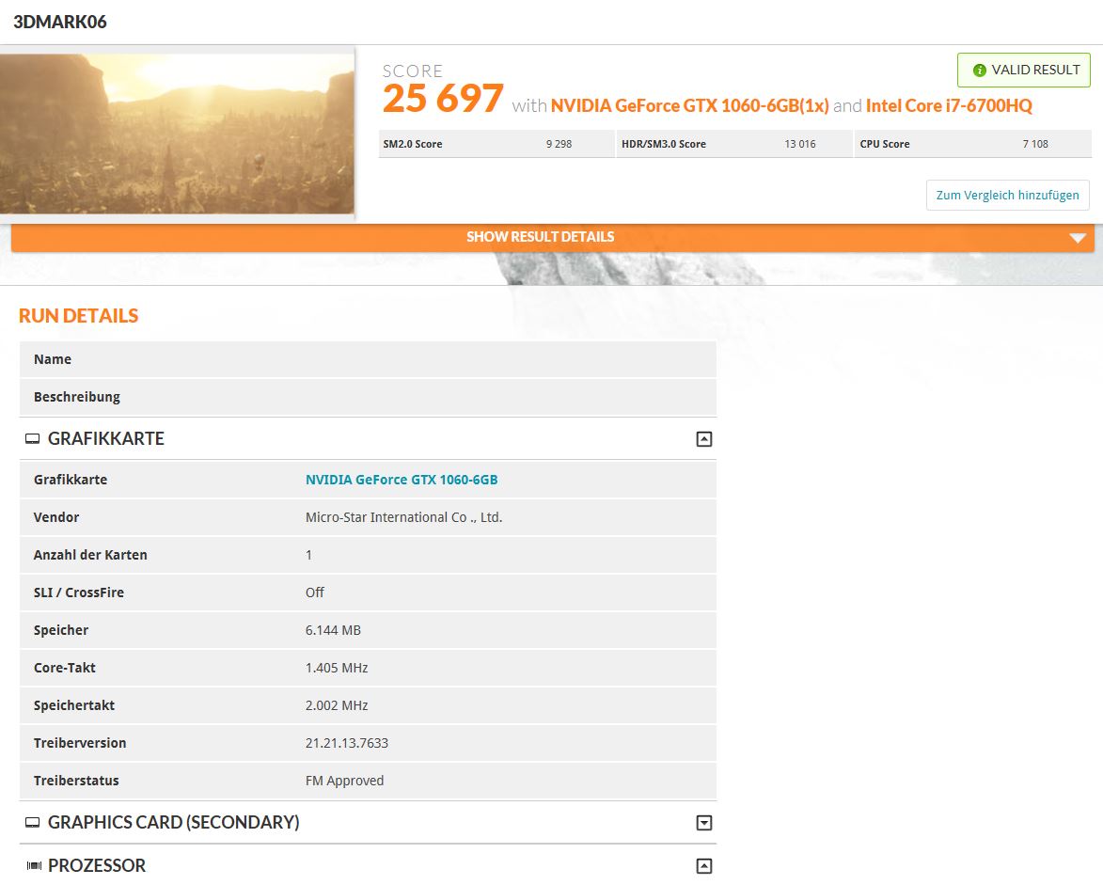Click the white triangle on result details bar
Image resolution: width=1103 pixels, height=885 pixels.
(1077, 239)
